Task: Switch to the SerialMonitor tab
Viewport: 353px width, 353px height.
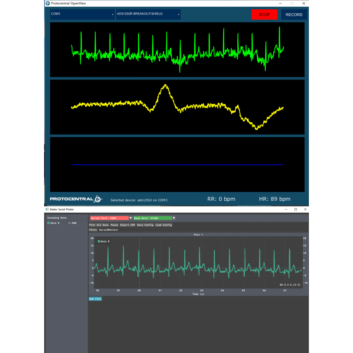Action: pos(109,230)
